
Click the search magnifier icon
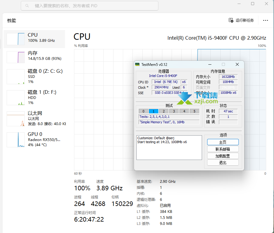pyautogui.click(x=27, y=6)
